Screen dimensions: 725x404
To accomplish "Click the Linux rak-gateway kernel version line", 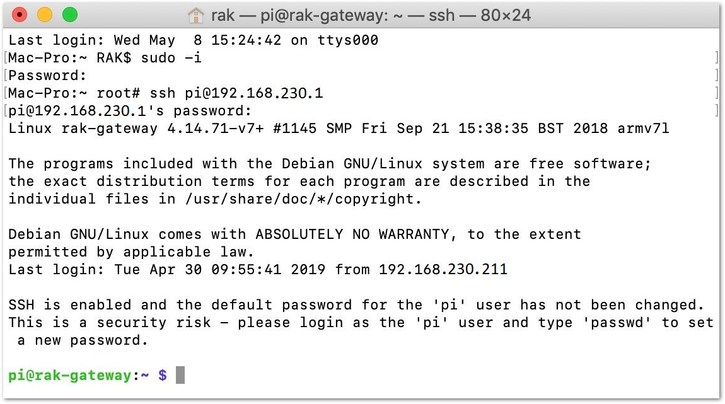I will pyautogui.click(x=339, y=128).
